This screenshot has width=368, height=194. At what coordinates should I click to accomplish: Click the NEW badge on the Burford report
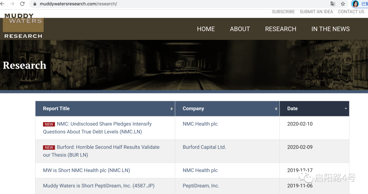click(x=49, y=148)
